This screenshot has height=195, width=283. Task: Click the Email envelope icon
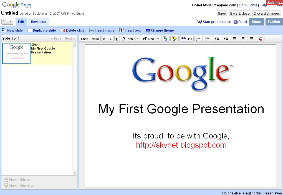point(235,22)
